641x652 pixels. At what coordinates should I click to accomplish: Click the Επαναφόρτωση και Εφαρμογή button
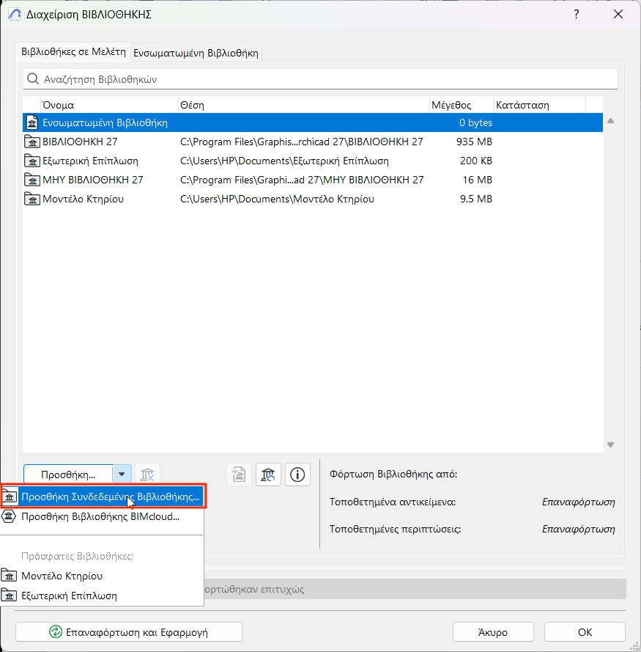pos(129,632)
